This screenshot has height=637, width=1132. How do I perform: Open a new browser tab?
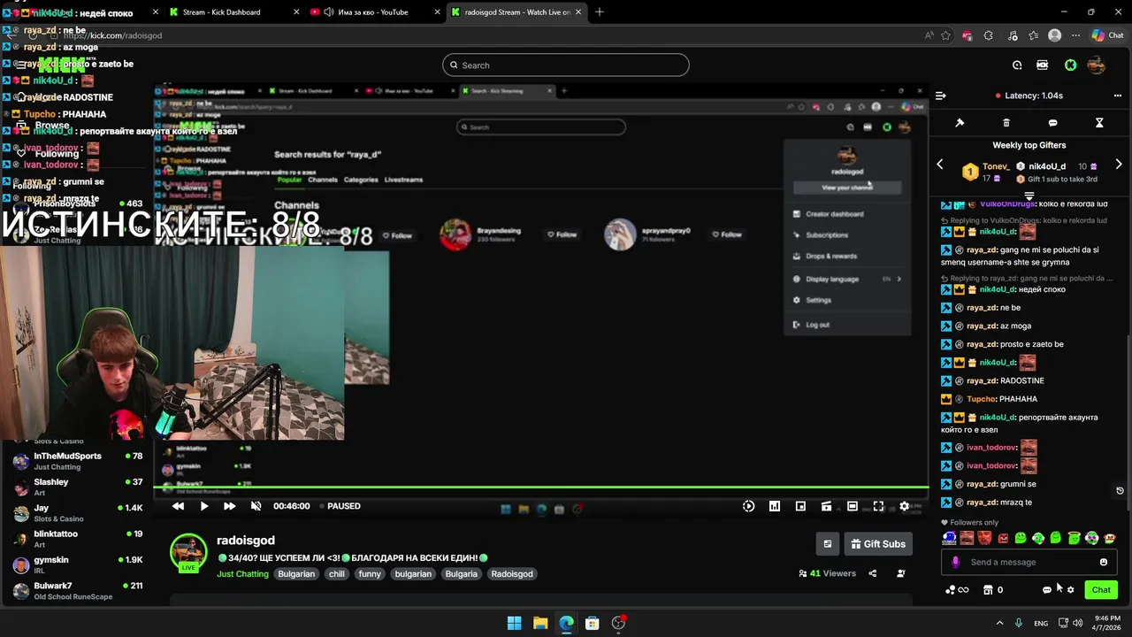pos(600,12)
